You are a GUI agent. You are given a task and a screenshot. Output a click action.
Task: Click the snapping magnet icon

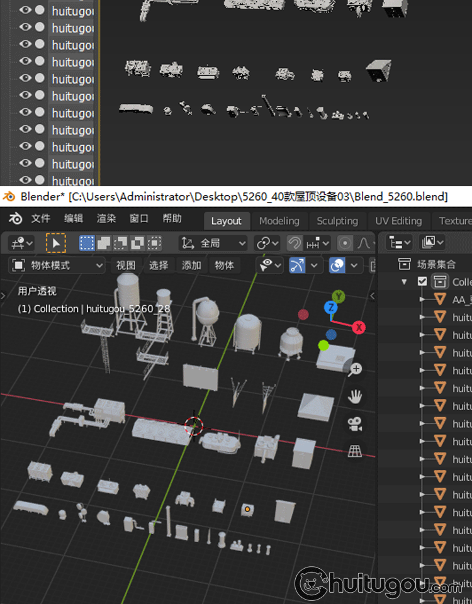(294, 243)
